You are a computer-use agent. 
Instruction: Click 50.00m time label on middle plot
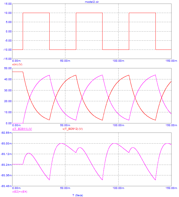click(x=65, y=125)
